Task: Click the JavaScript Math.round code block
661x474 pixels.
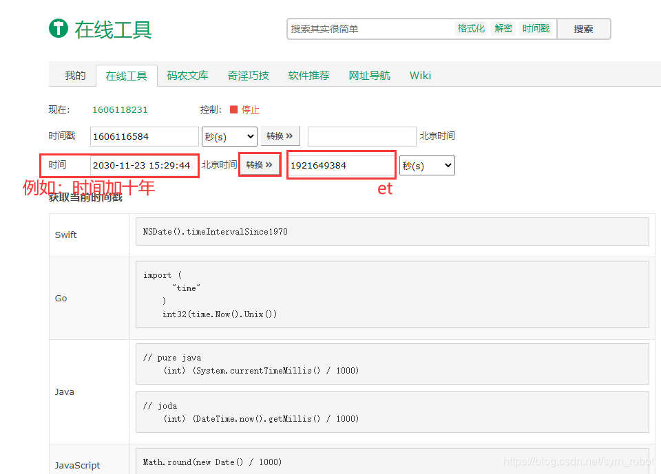Action: (x=392, y=461)
